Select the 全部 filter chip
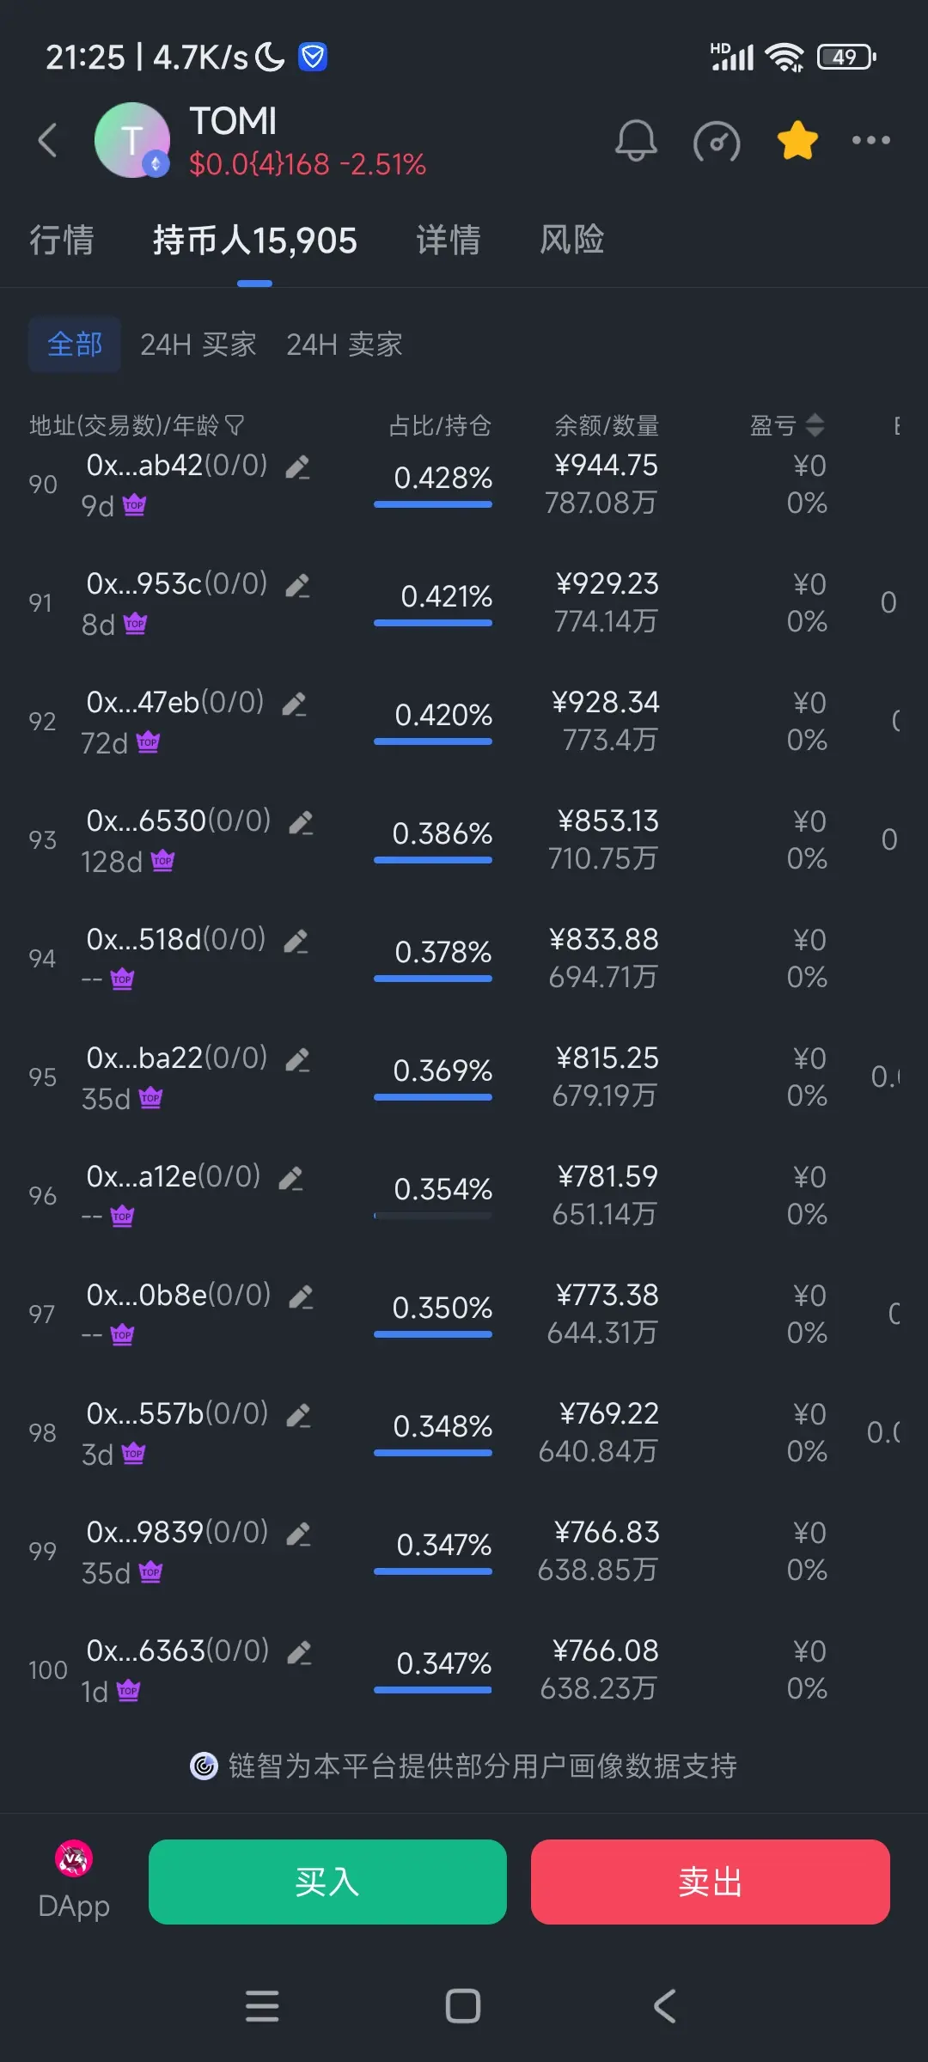 click(75, 345)
